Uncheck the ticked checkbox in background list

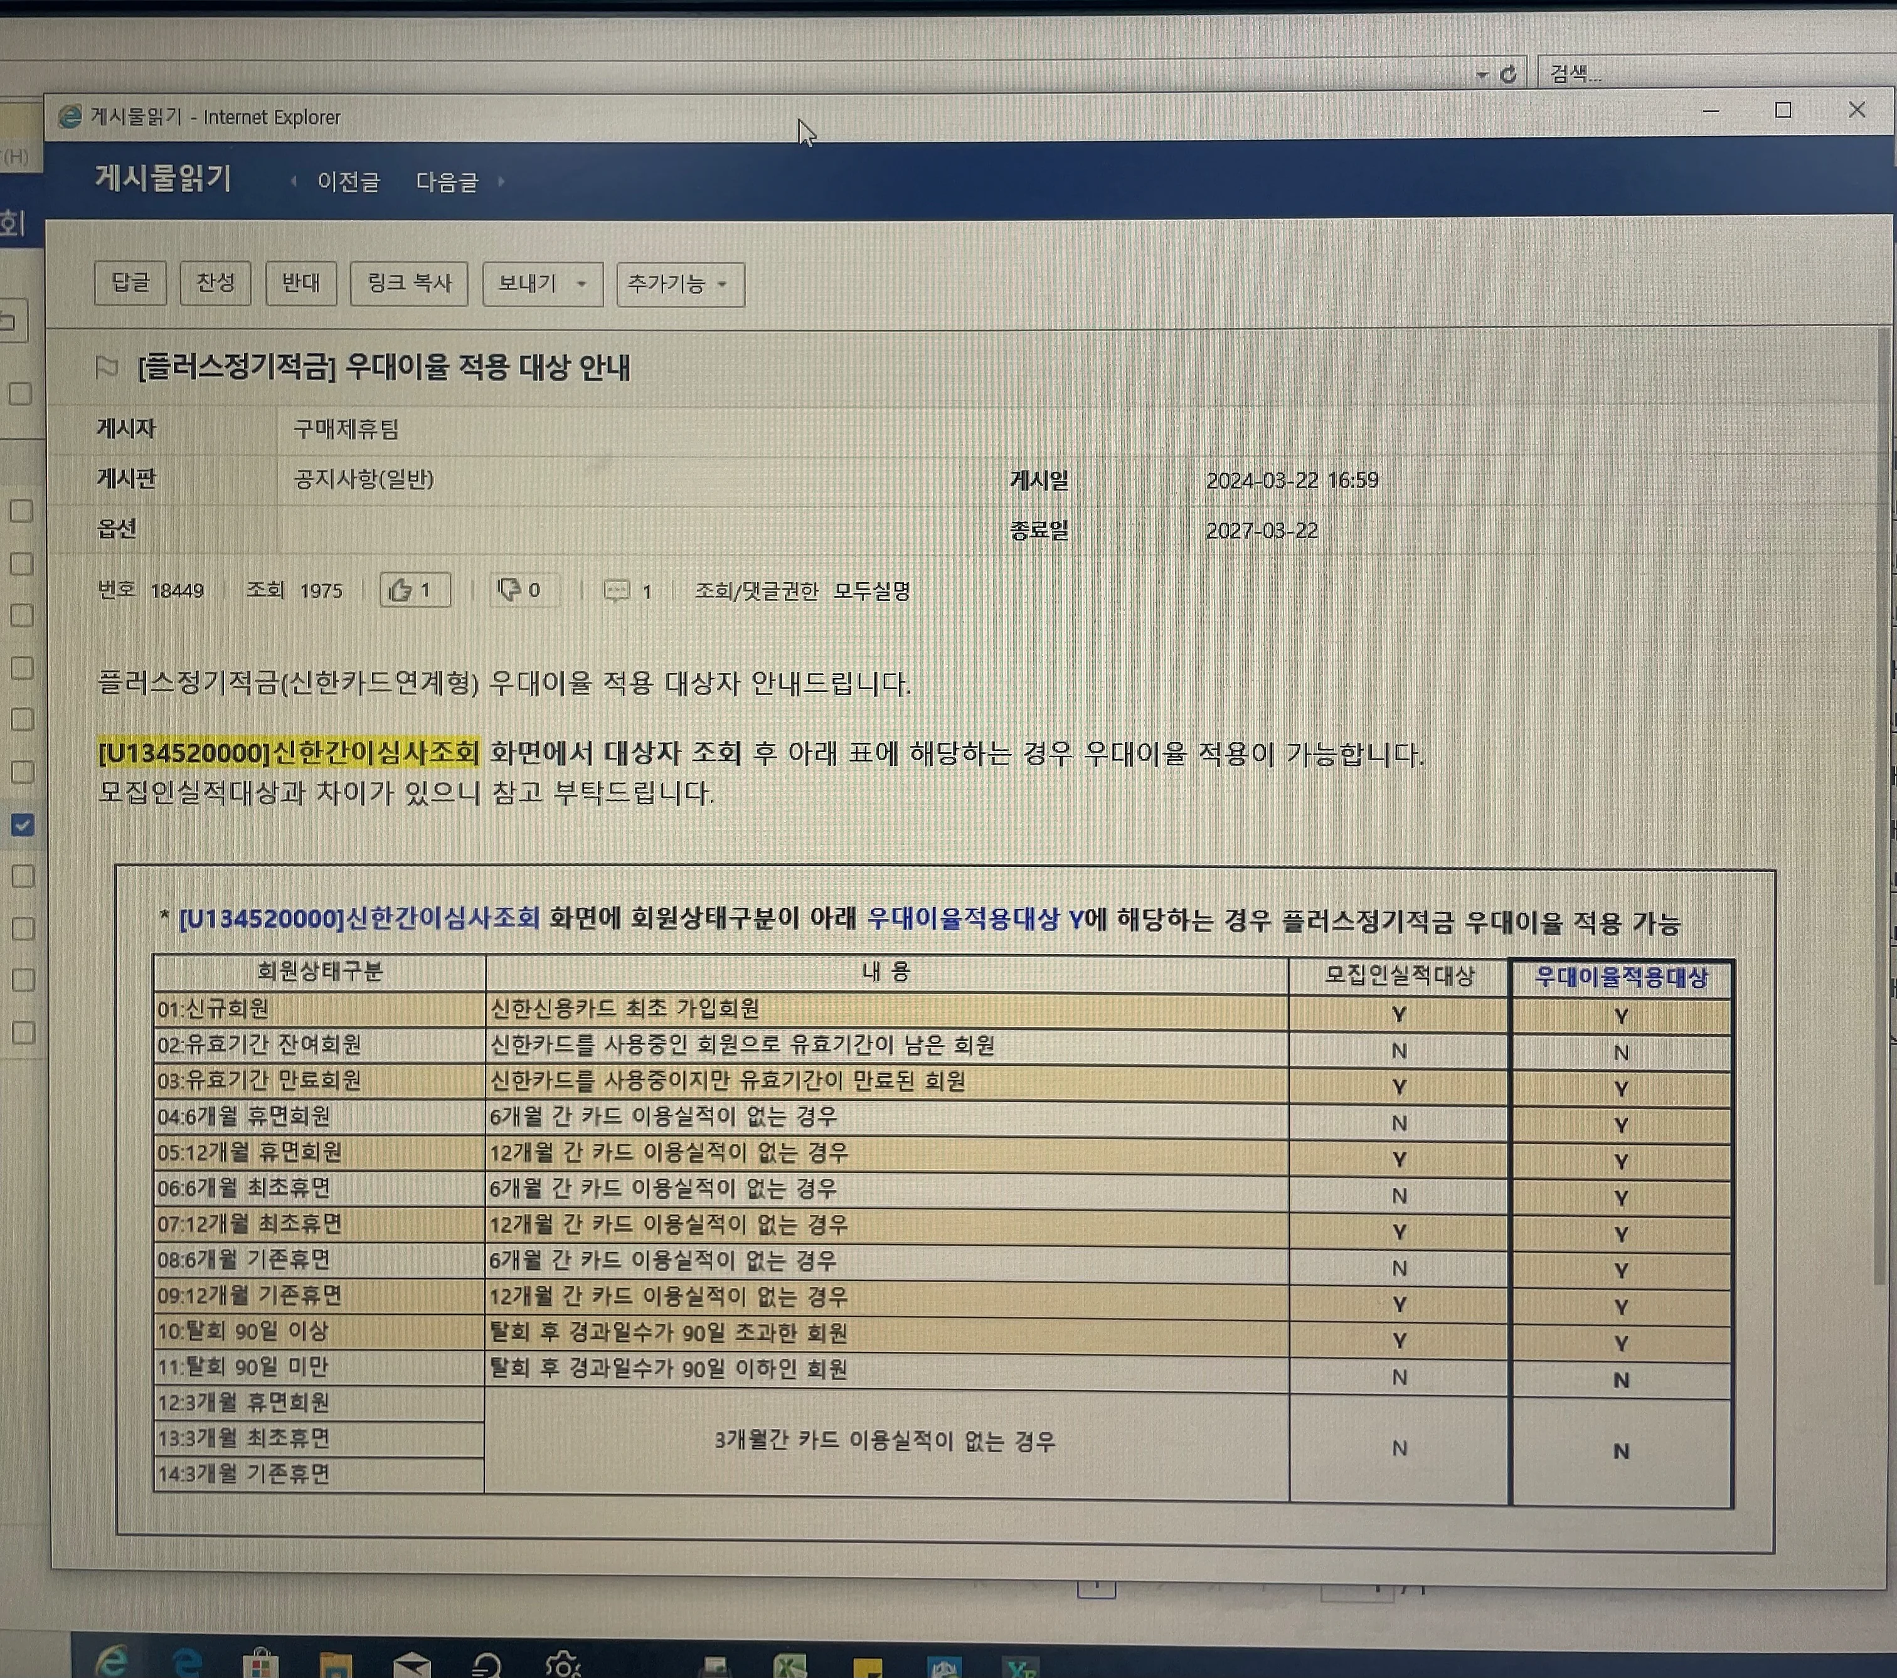[x=23, y=824]
